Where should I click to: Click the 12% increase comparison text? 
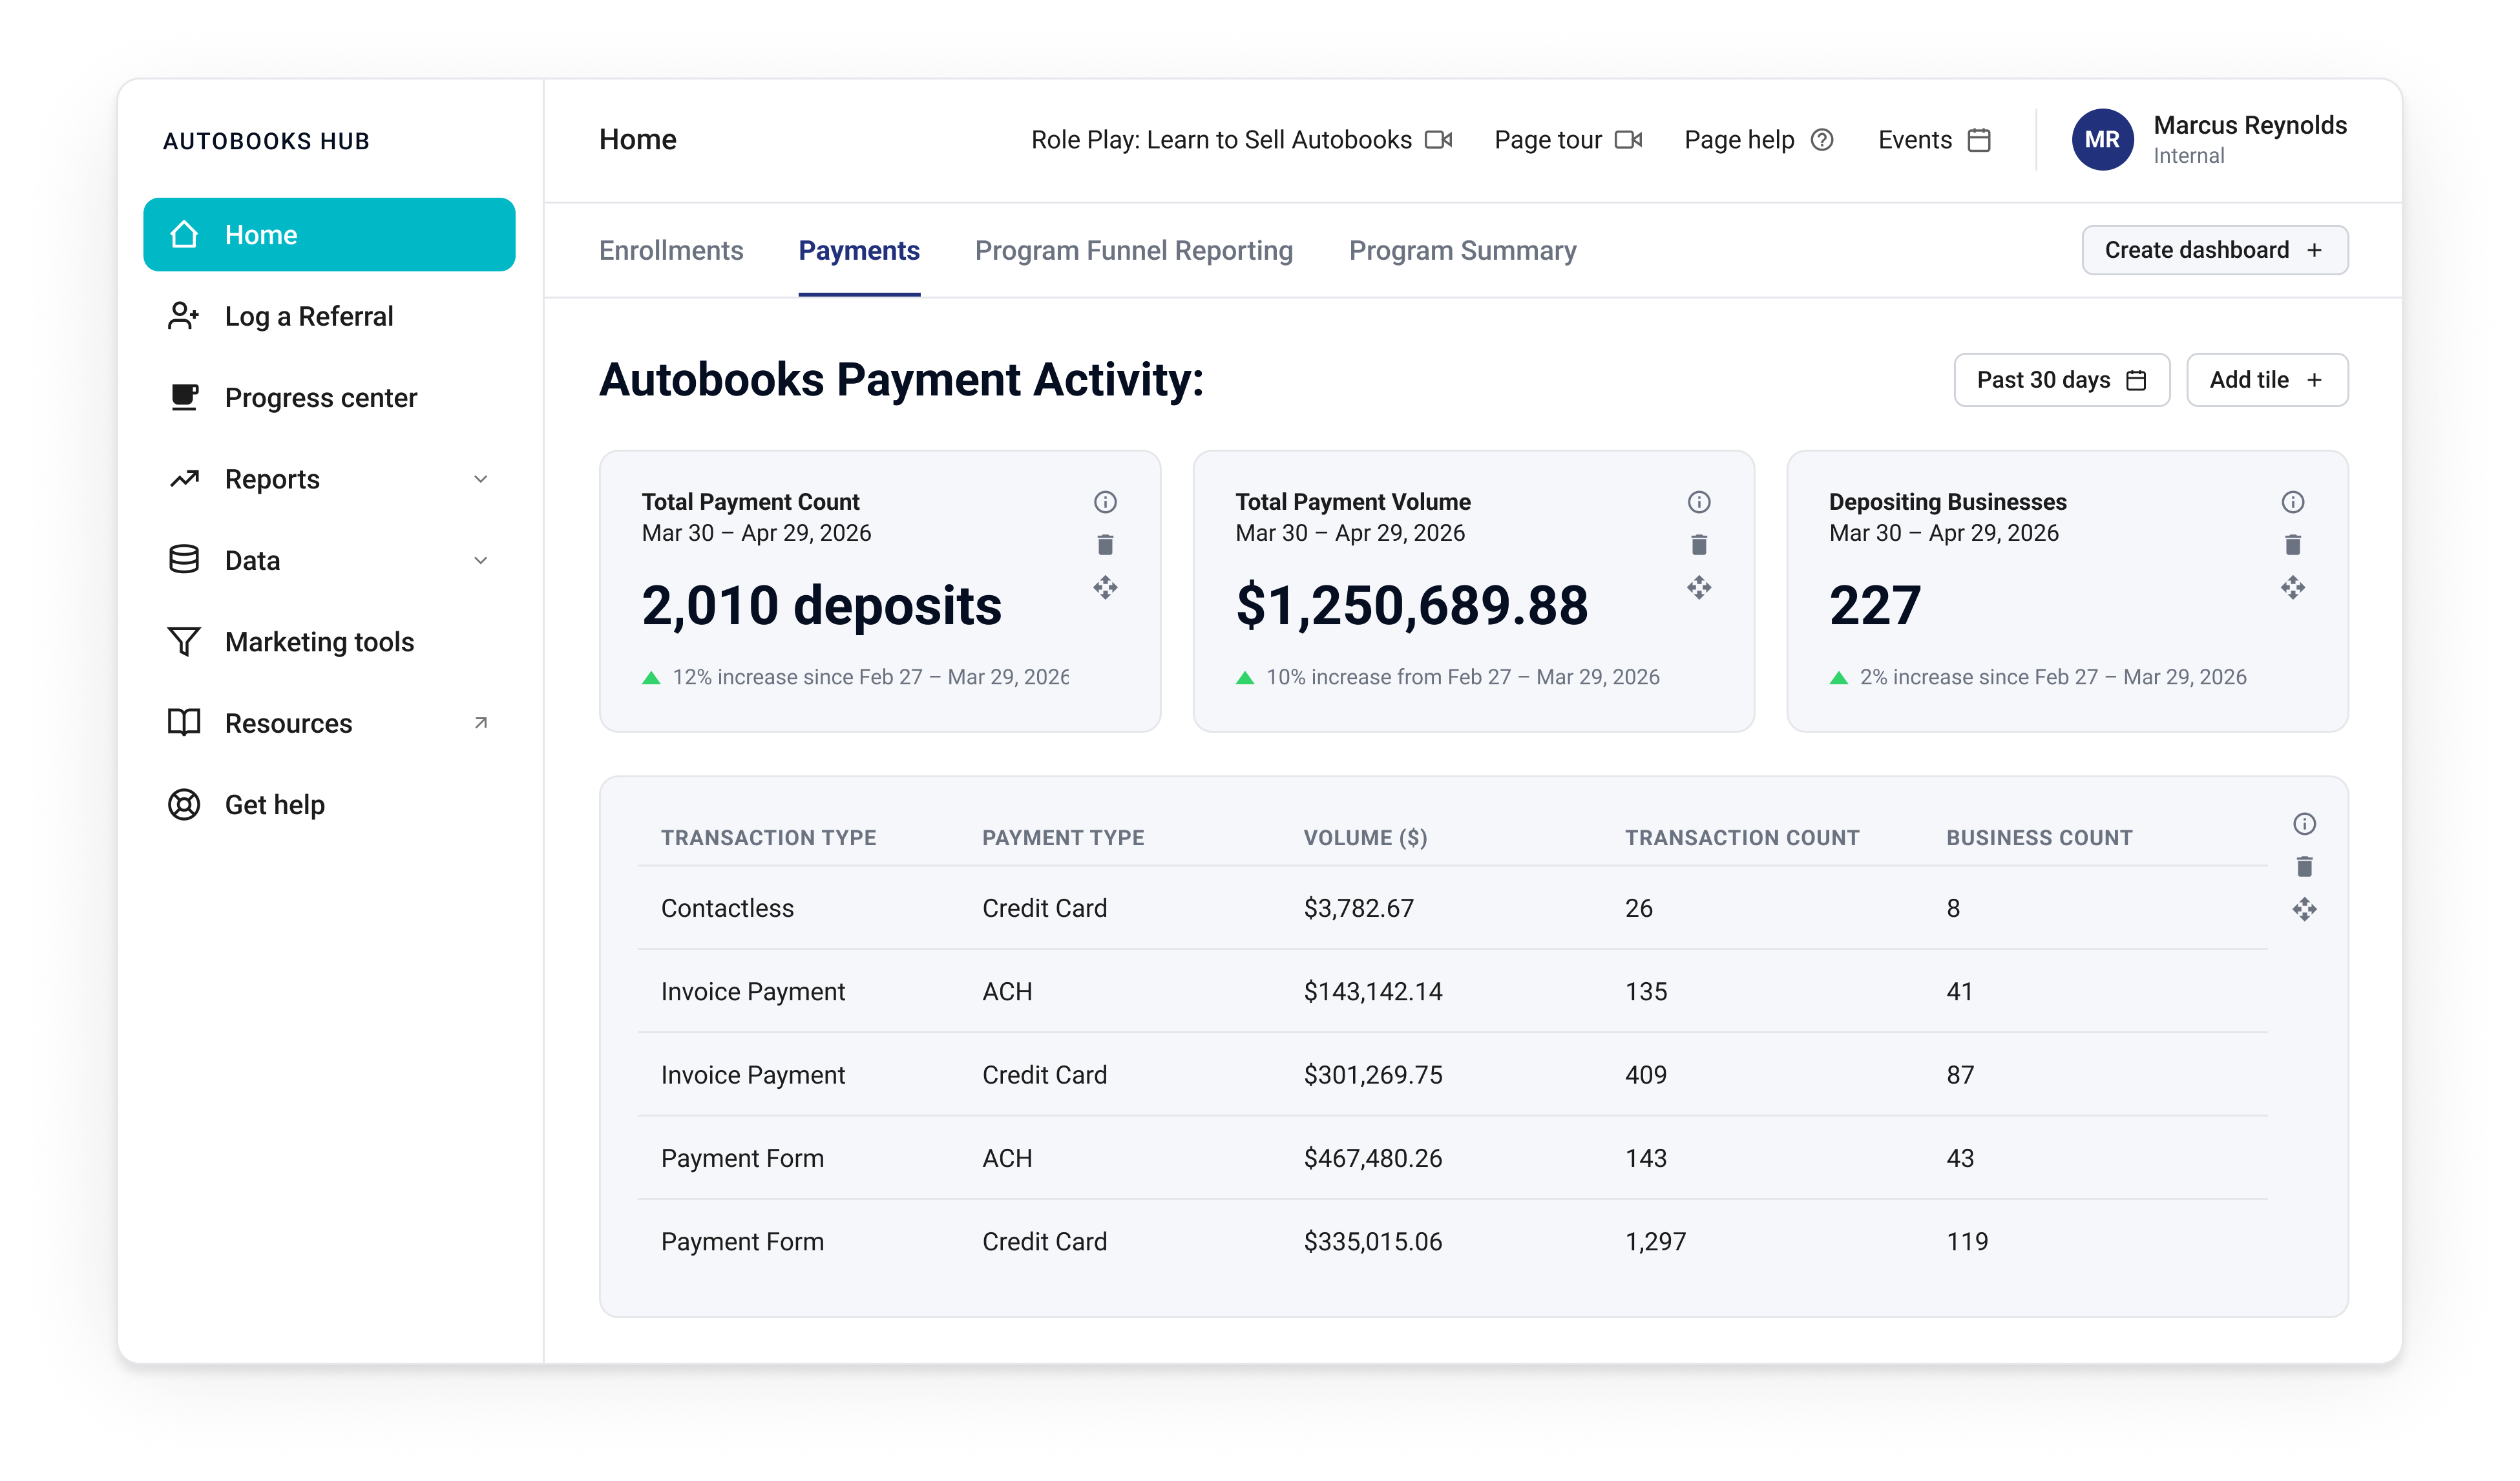[x=870, y=677]
